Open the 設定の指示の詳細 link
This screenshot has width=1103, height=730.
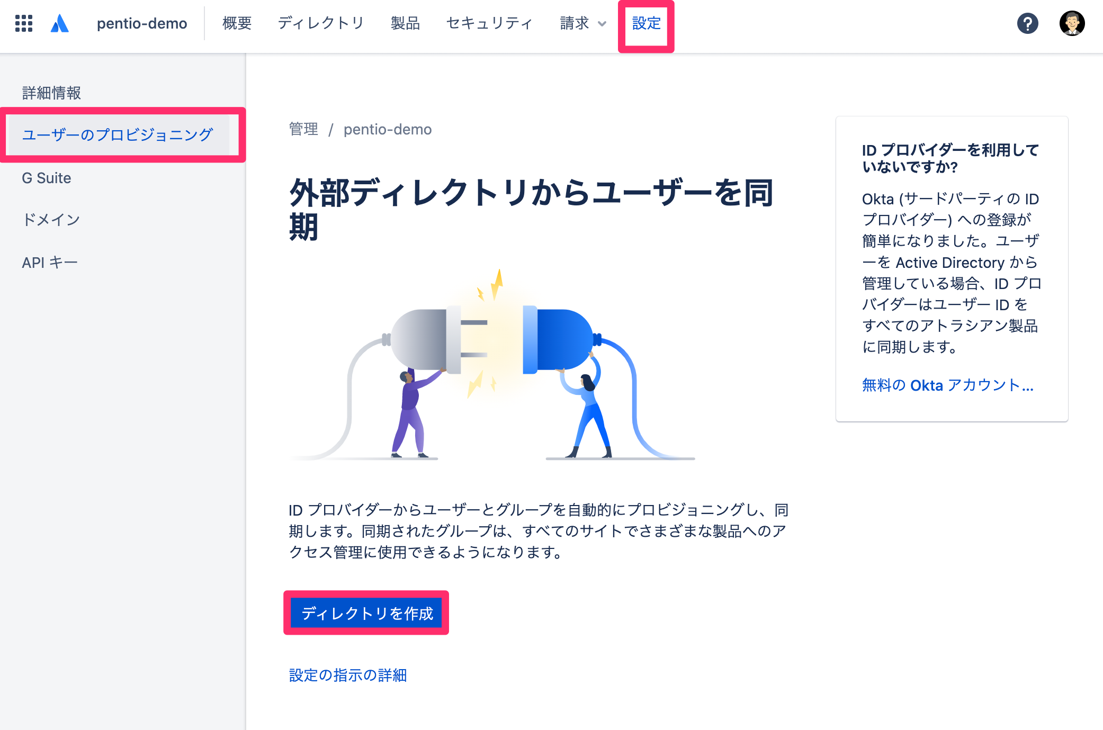click(348, 675)
